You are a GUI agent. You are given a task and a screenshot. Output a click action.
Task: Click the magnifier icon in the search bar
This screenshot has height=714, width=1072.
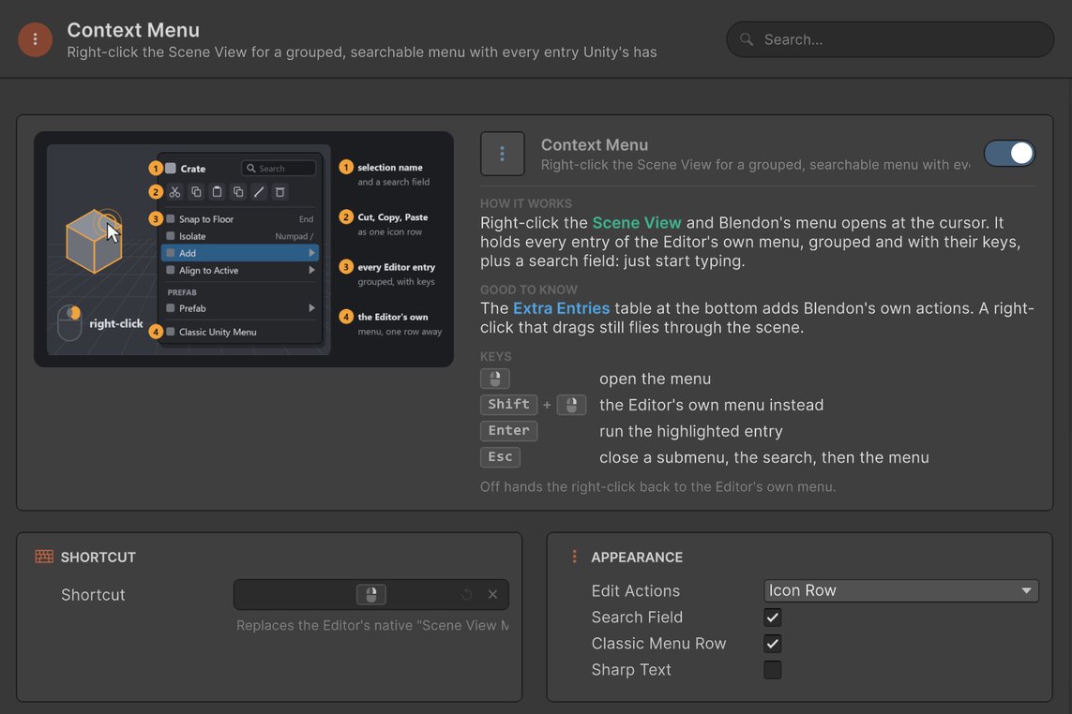[x=747, y=39]
